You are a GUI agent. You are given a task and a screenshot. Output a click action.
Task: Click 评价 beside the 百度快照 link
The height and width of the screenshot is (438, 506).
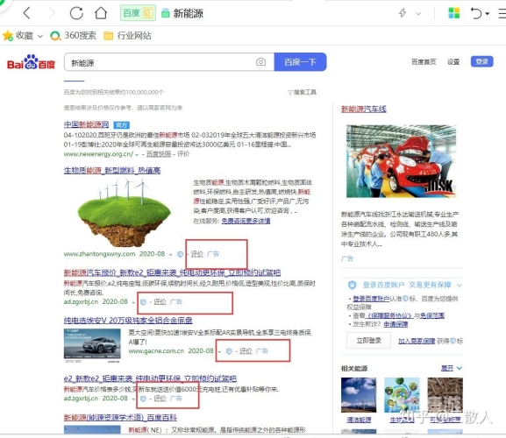click(x=183, y=154)
